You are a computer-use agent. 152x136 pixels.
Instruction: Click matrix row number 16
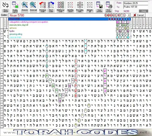click(2, 105)
